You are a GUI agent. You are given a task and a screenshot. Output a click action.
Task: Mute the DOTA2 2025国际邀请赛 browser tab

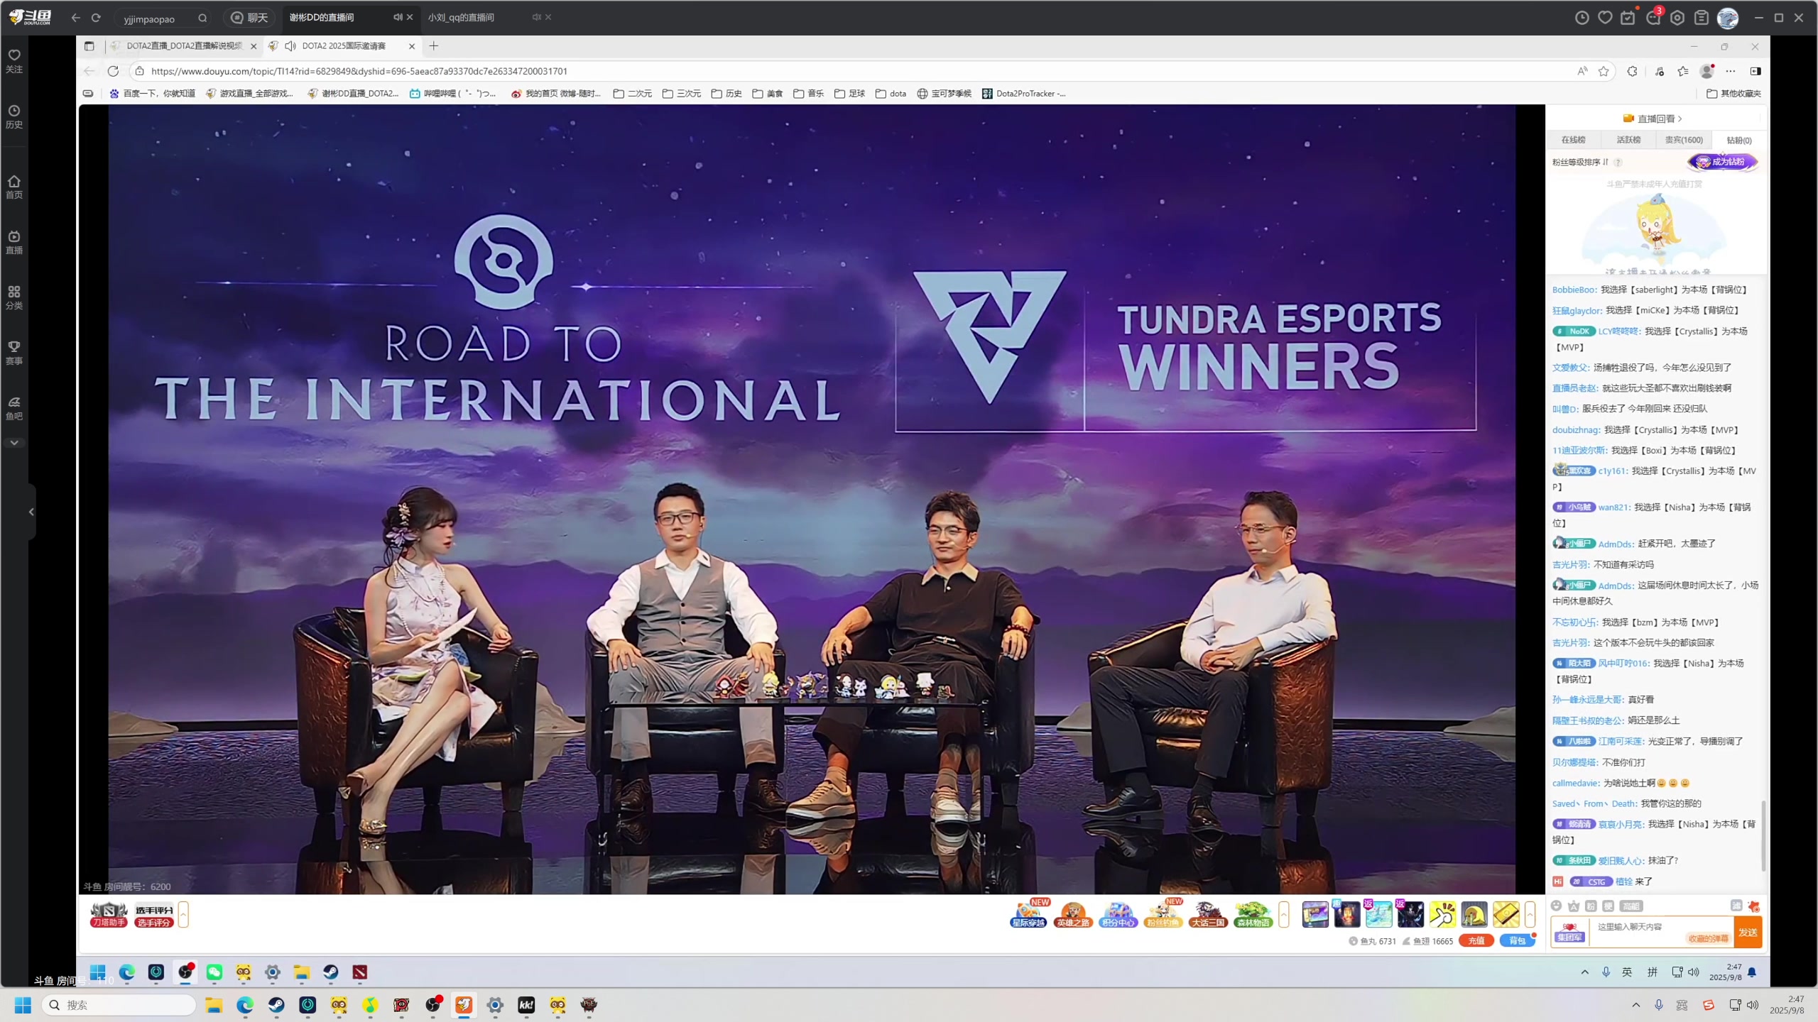(290, 46)
